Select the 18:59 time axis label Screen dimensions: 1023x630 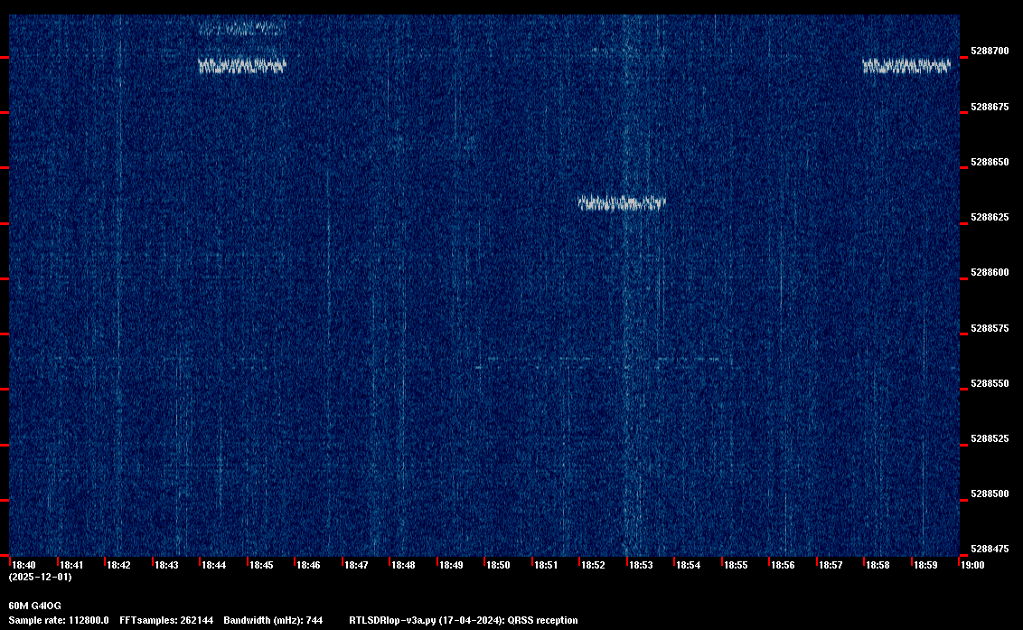(925, 565)
